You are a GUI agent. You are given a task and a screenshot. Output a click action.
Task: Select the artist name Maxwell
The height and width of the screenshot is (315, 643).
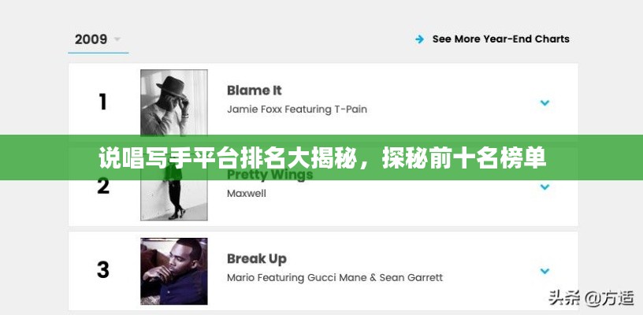pos(246,194)
